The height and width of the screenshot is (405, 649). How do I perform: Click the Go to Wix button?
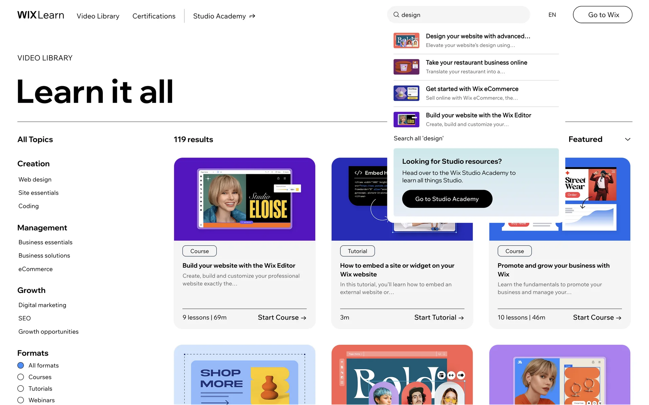(x=602, y=15)
